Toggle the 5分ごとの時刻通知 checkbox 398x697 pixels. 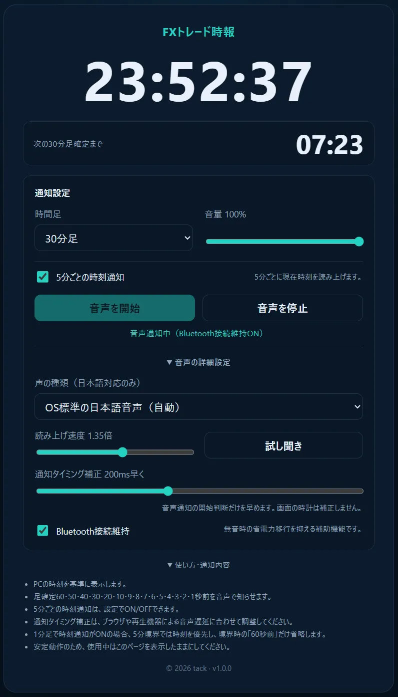[x=43, y=277]
